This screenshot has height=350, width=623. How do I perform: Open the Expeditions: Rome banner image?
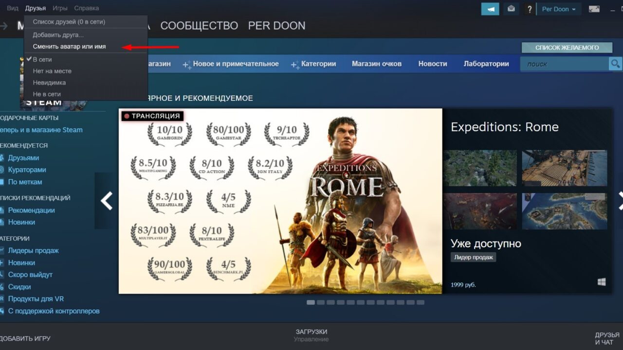click(x=280, y=201)
